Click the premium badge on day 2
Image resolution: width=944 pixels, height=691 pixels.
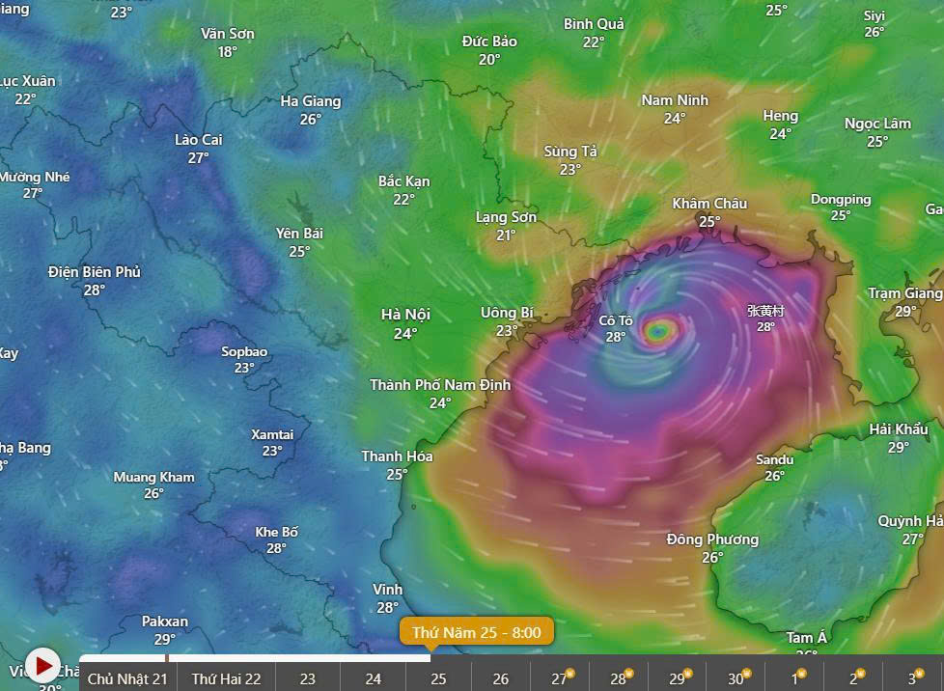(862, 673)
